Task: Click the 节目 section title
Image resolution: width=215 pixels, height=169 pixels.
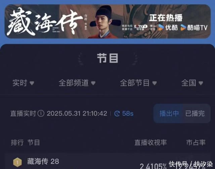Action: point(107,58)
